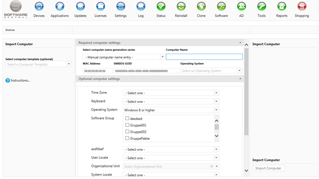This screenshot has height=179, width=319.
Task: Open the Licenses toolbar icon
Action: 101,7
